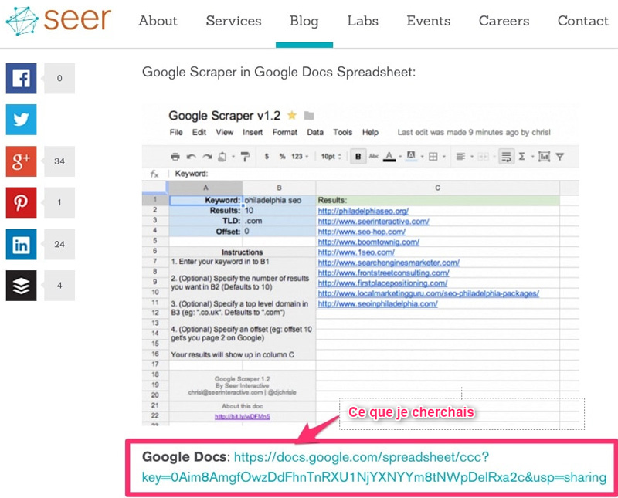Open the spreadsheet Insert menu

253,132
